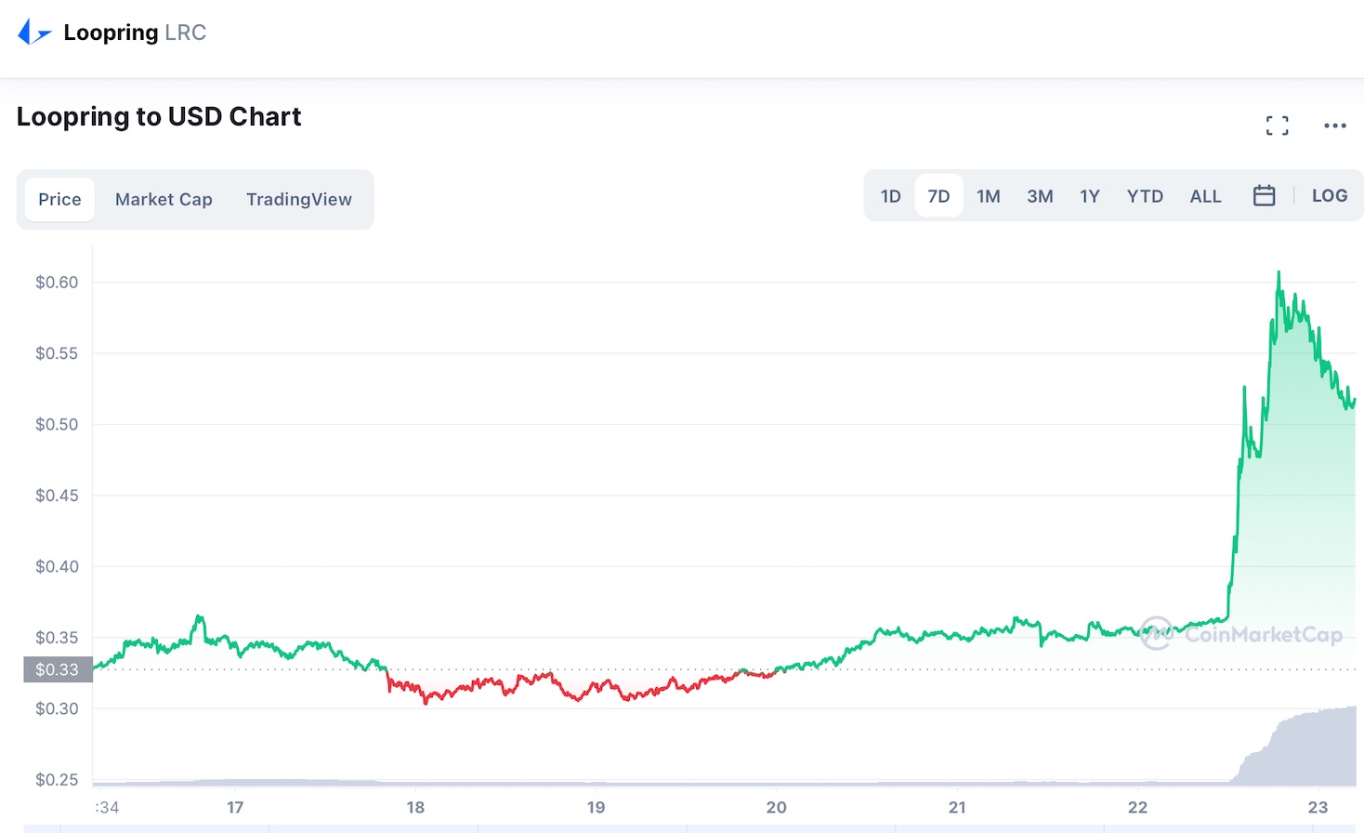The image size is (1364, 833).
Task: Click the price peak near $0.60
Action: point(1279,272)
